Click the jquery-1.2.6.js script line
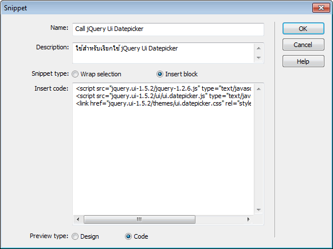 pyautogui.click(x=163, y=88)
